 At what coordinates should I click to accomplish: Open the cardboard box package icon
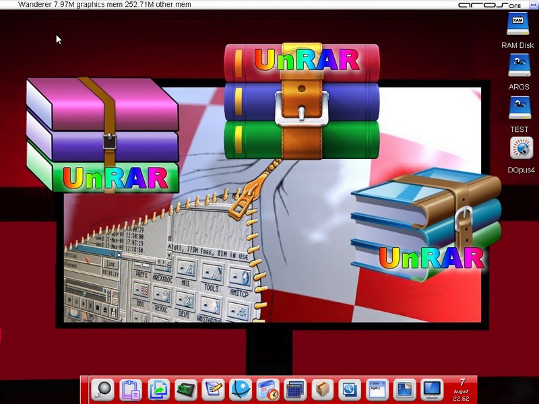pos(323,389)
